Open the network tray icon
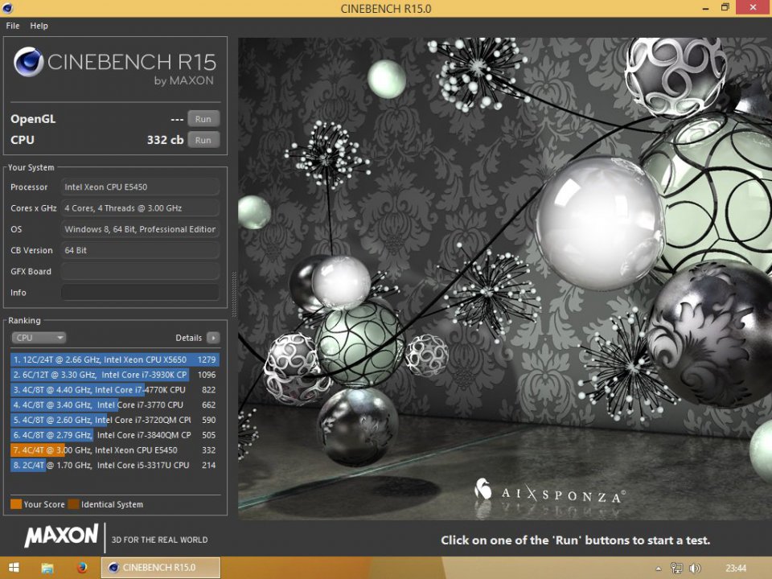Image resolution: width=772 pixels, height=579 pixels. 676,569
